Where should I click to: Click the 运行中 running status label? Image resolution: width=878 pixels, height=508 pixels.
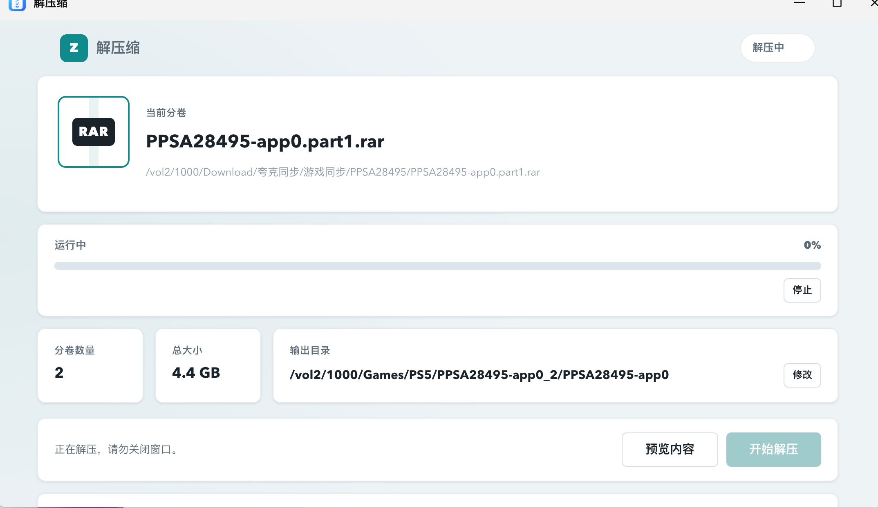[x=70, y=245]
